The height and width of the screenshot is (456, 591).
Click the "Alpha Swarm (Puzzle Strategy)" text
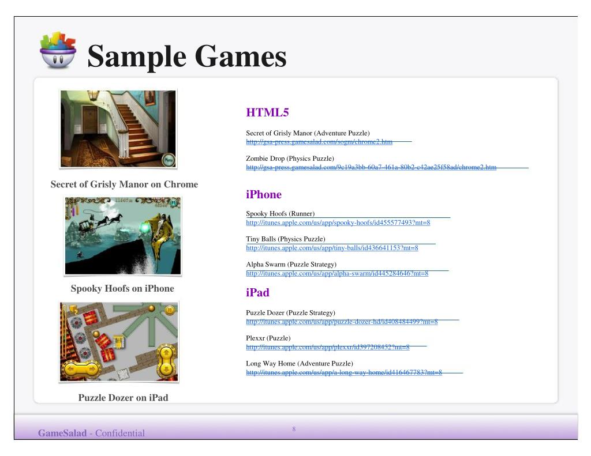291,265
